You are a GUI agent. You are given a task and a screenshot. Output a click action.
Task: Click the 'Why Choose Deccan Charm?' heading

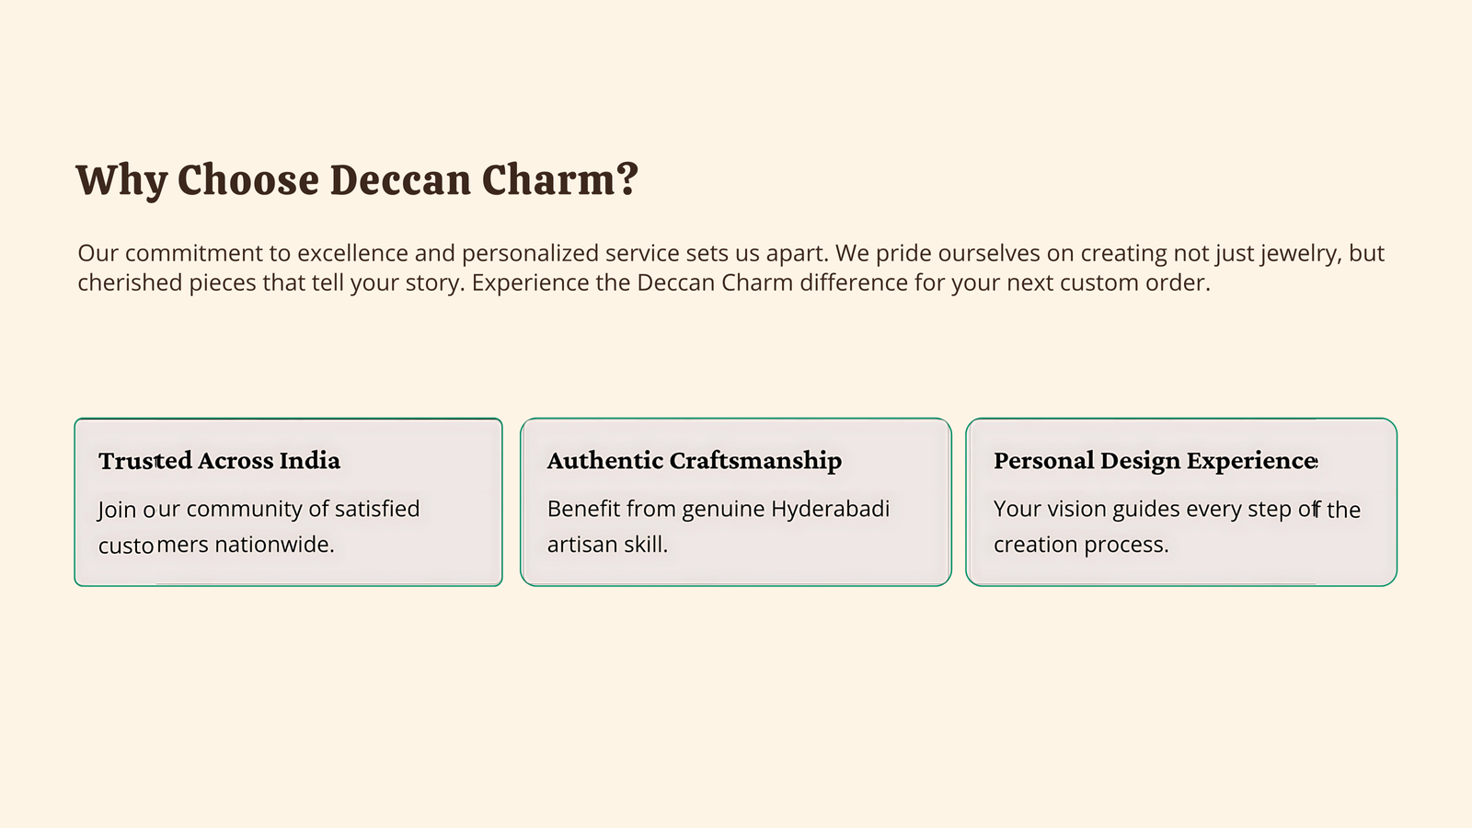pyautogui.click(x=357, y=180)
